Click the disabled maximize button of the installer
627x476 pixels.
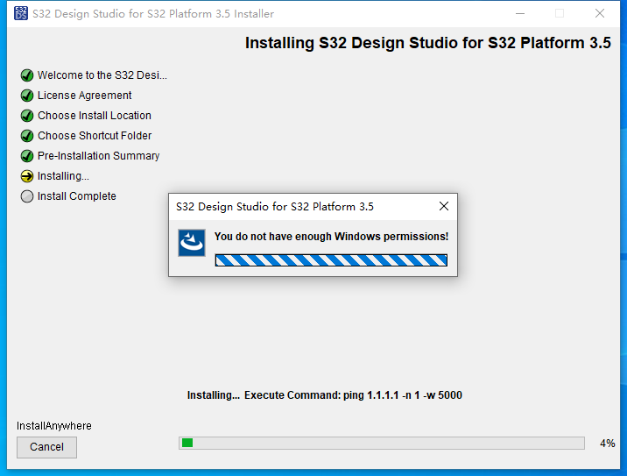(560, 13)
